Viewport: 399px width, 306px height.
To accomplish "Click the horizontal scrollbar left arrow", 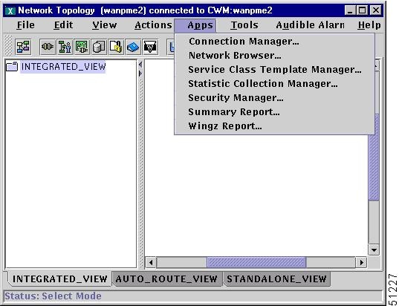I will (x=151, y=262).
